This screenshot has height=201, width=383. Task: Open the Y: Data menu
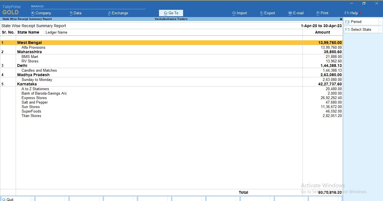pos(75,13)
